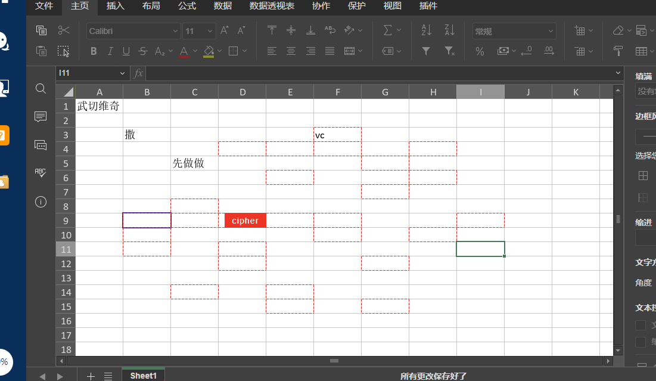The width and height of the screenshot is (656, 381).
Task: Select the Sheet1 sheet tab
Action: [x=143, y=376]
